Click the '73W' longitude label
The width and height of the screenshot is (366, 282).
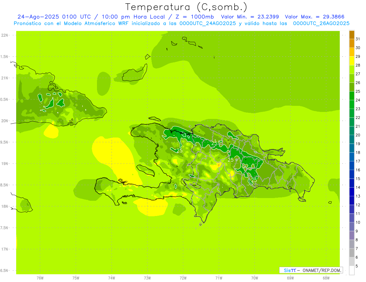pos(147,278)
